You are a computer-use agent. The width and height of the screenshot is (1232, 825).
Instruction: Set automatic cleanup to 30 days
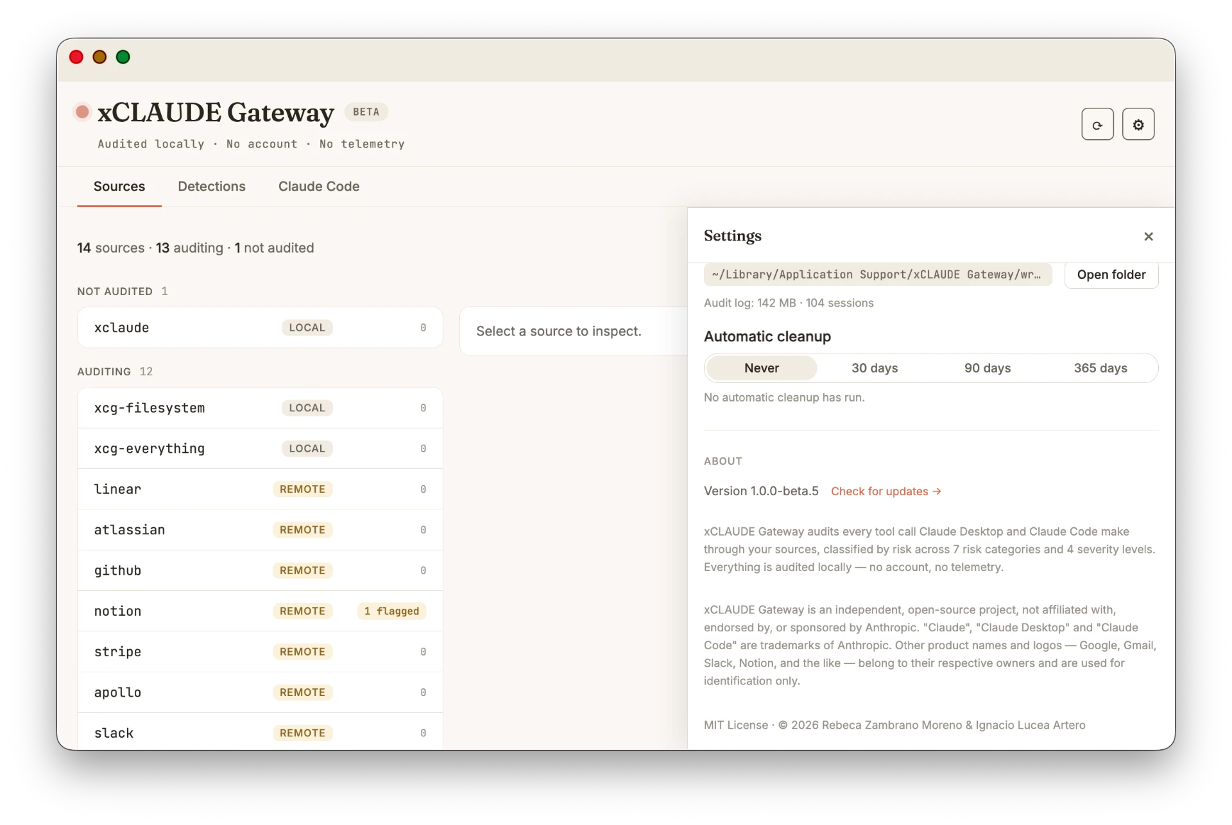(x=875, y=368)
